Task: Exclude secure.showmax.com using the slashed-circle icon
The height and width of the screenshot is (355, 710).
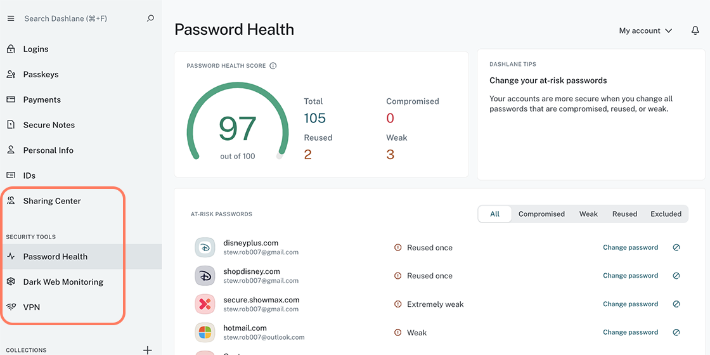Action: point(676,304)
